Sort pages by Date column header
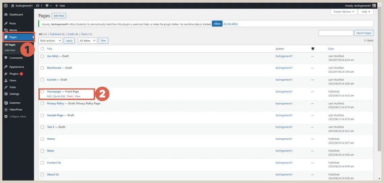384x183 pixels. pyautogui.click(x=331, y=49)
